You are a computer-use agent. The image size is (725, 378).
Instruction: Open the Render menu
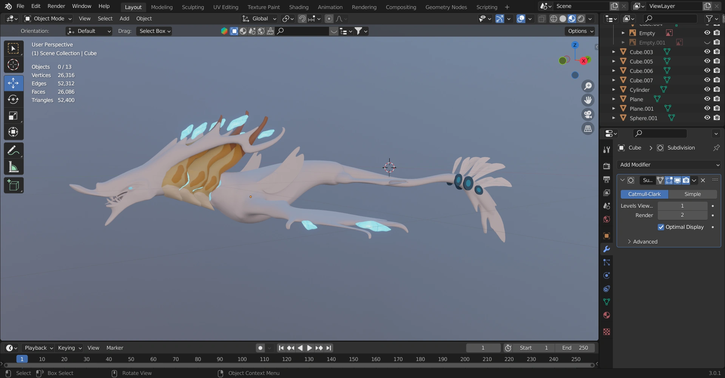56,6
